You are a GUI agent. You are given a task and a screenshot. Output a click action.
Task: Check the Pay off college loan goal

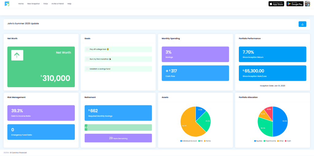[87, 49]
